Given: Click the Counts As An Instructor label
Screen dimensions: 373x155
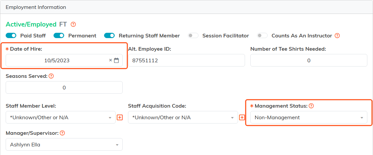Looking at the screenshot, I should pyautogui.click(x=302, y=35).
